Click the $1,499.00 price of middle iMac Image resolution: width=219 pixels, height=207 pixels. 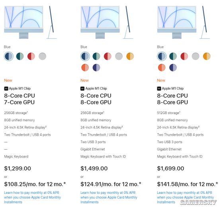click(94, 168)
